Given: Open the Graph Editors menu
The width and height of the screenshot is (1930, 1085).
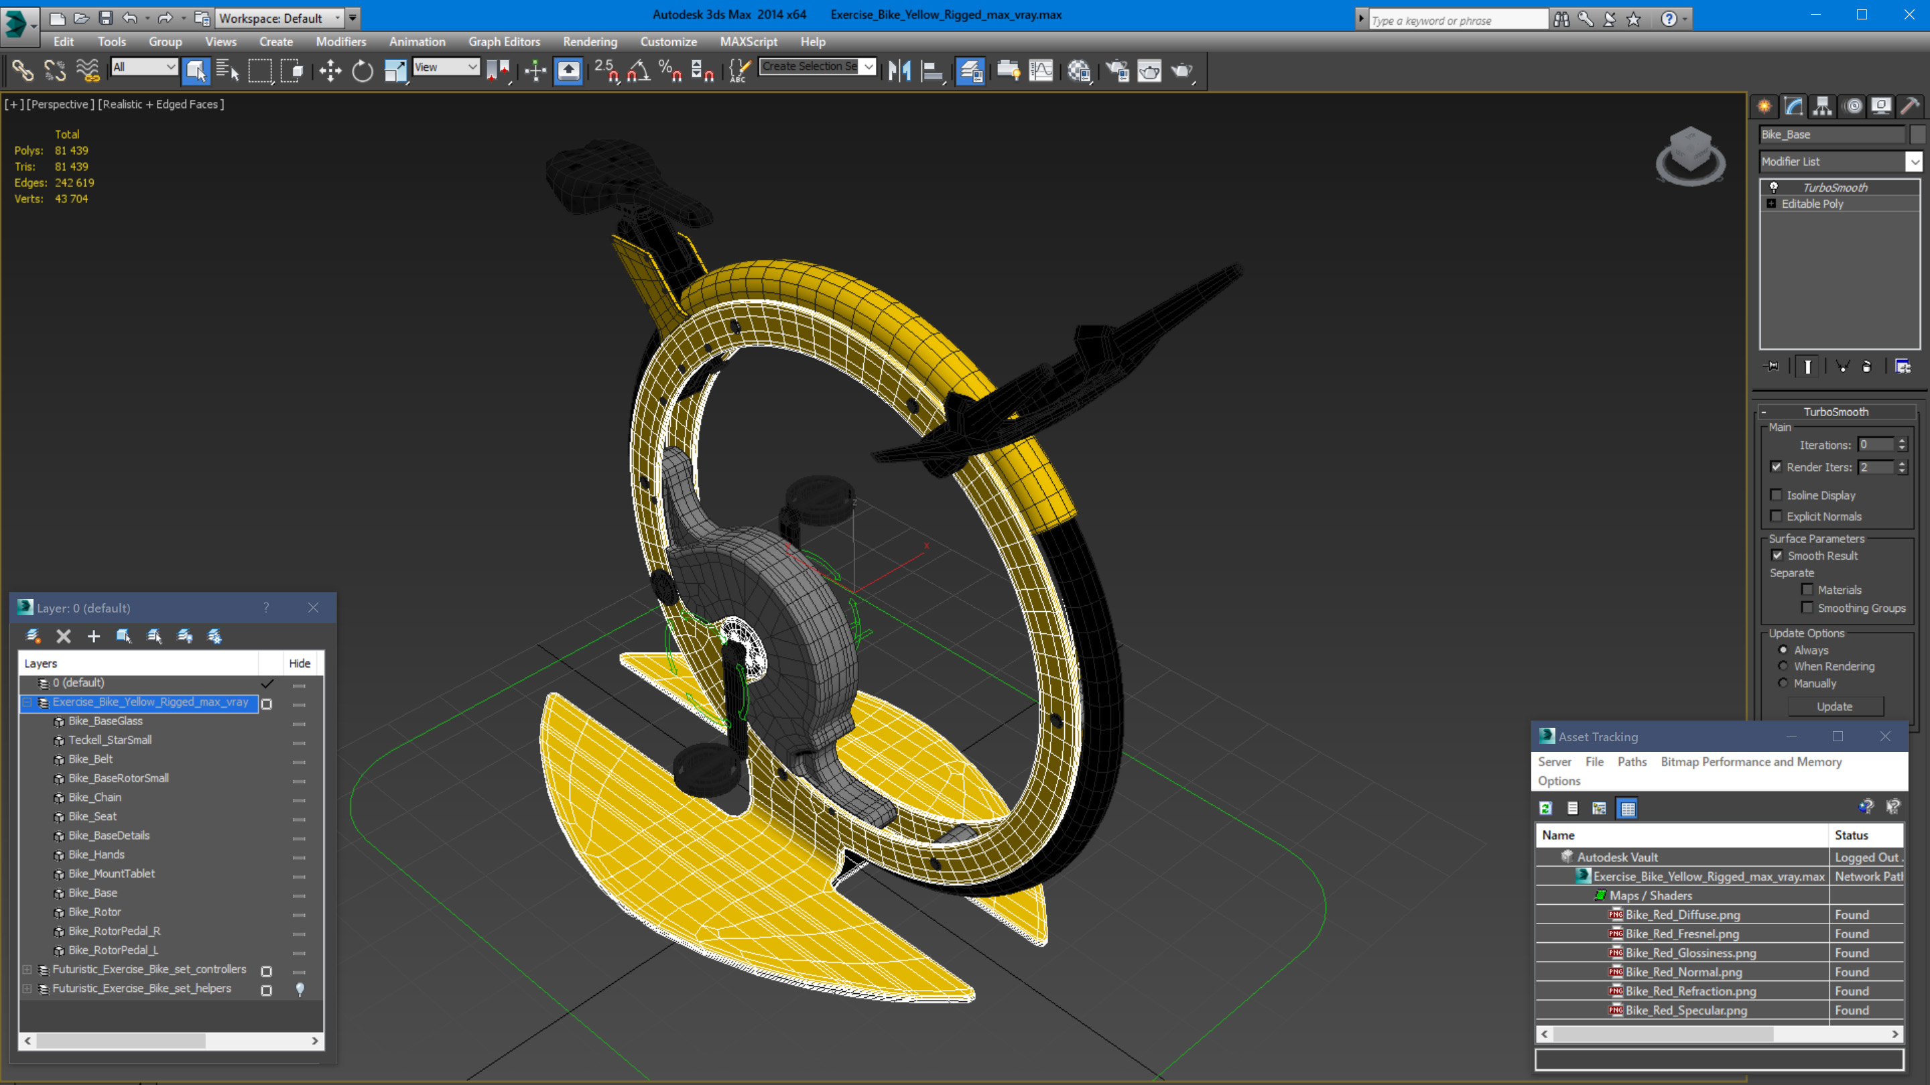Looking at the screenshot, I should coord(504,42).
